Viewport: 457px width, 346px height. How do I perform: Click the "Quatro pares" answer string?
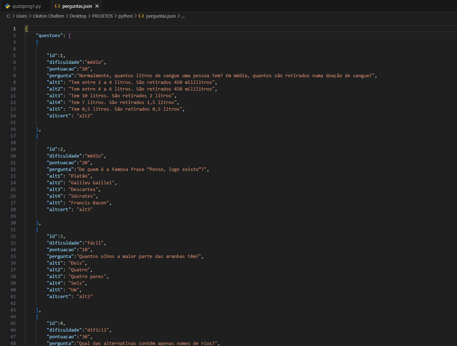pyautogui.click(x=88, y=277)
